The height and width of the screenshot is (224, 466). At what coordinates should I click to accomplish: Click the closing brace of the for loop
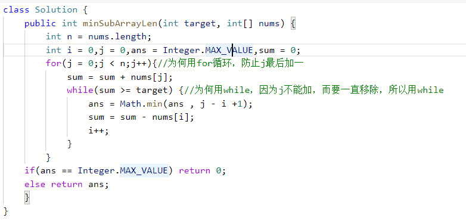[48, 157]
